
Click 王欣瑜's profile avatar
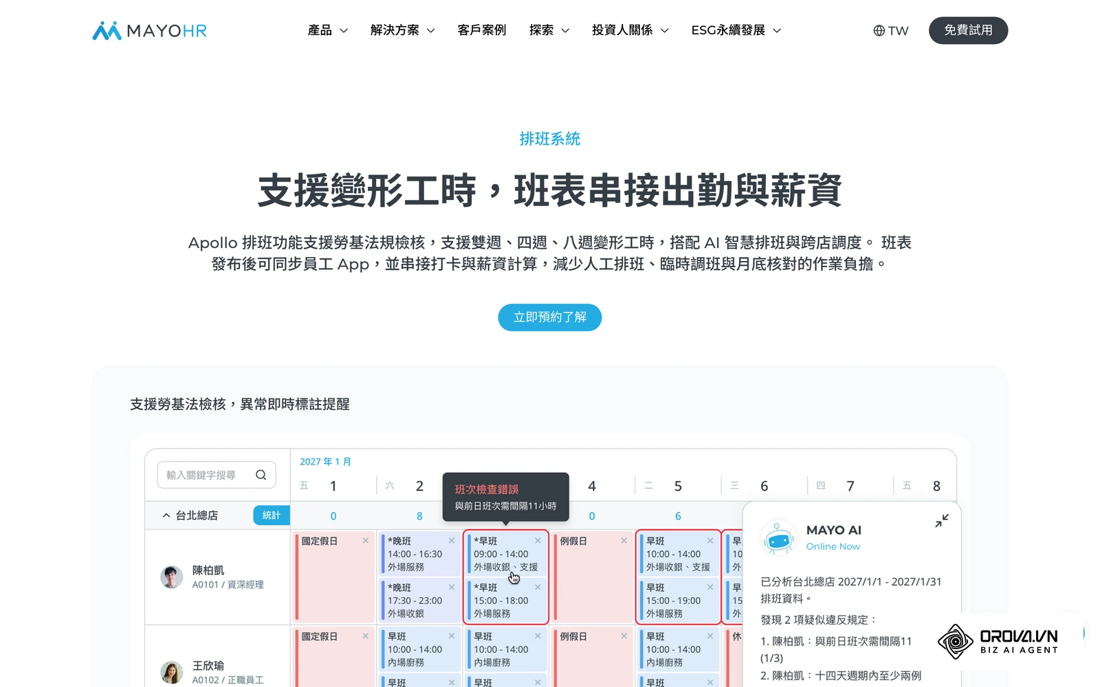(172, 673)
